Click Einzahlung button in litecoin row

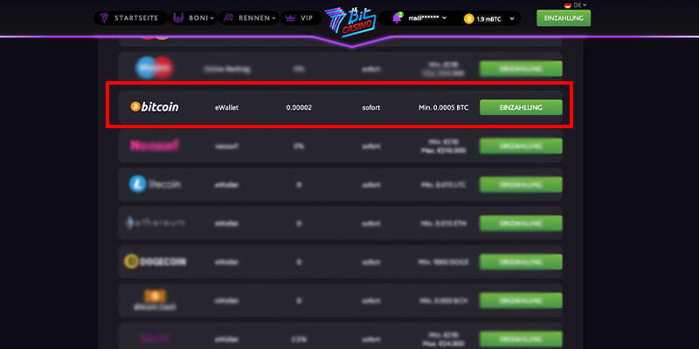pyautogui.click(x=521, y=184)
